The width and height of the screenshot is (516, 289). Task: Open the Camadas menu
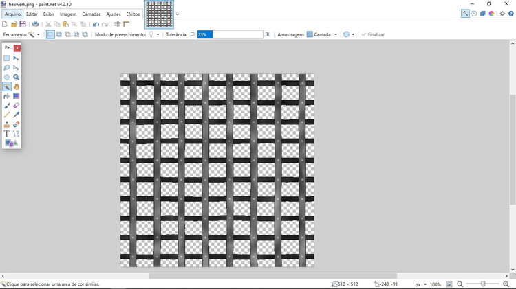91,14
